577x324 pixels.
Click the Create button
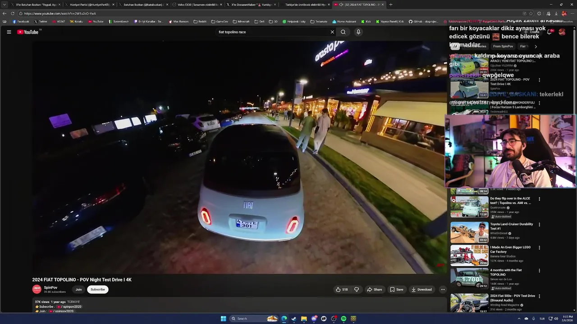click(532, 32)
